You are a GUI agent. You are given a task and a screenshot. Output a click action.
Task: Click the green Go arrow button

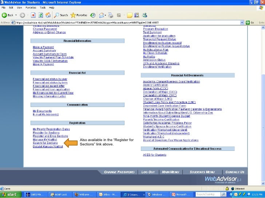coord(248,22)
